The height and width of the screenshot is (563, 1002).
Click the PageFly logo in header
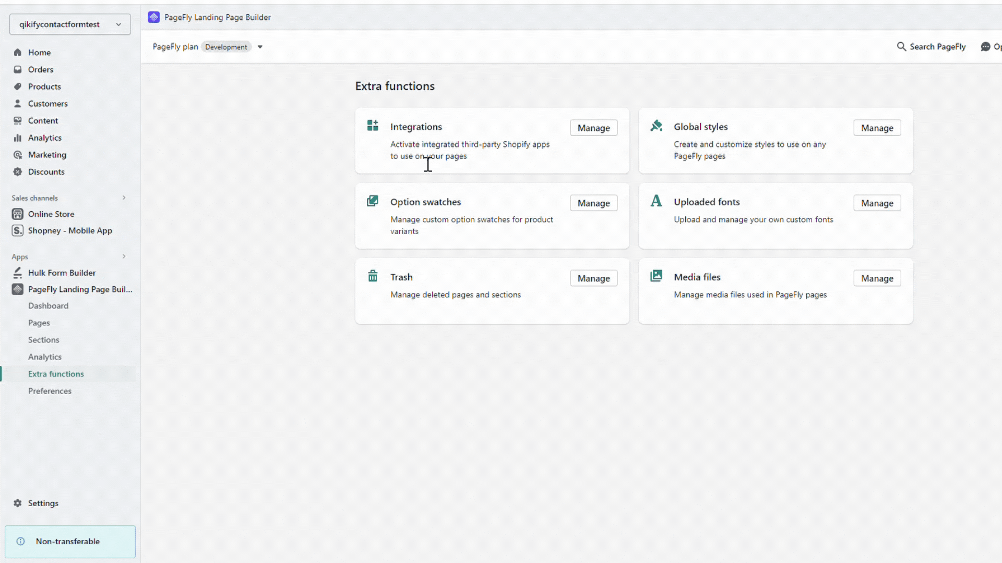pyautogui.click(x=154, y=17)
